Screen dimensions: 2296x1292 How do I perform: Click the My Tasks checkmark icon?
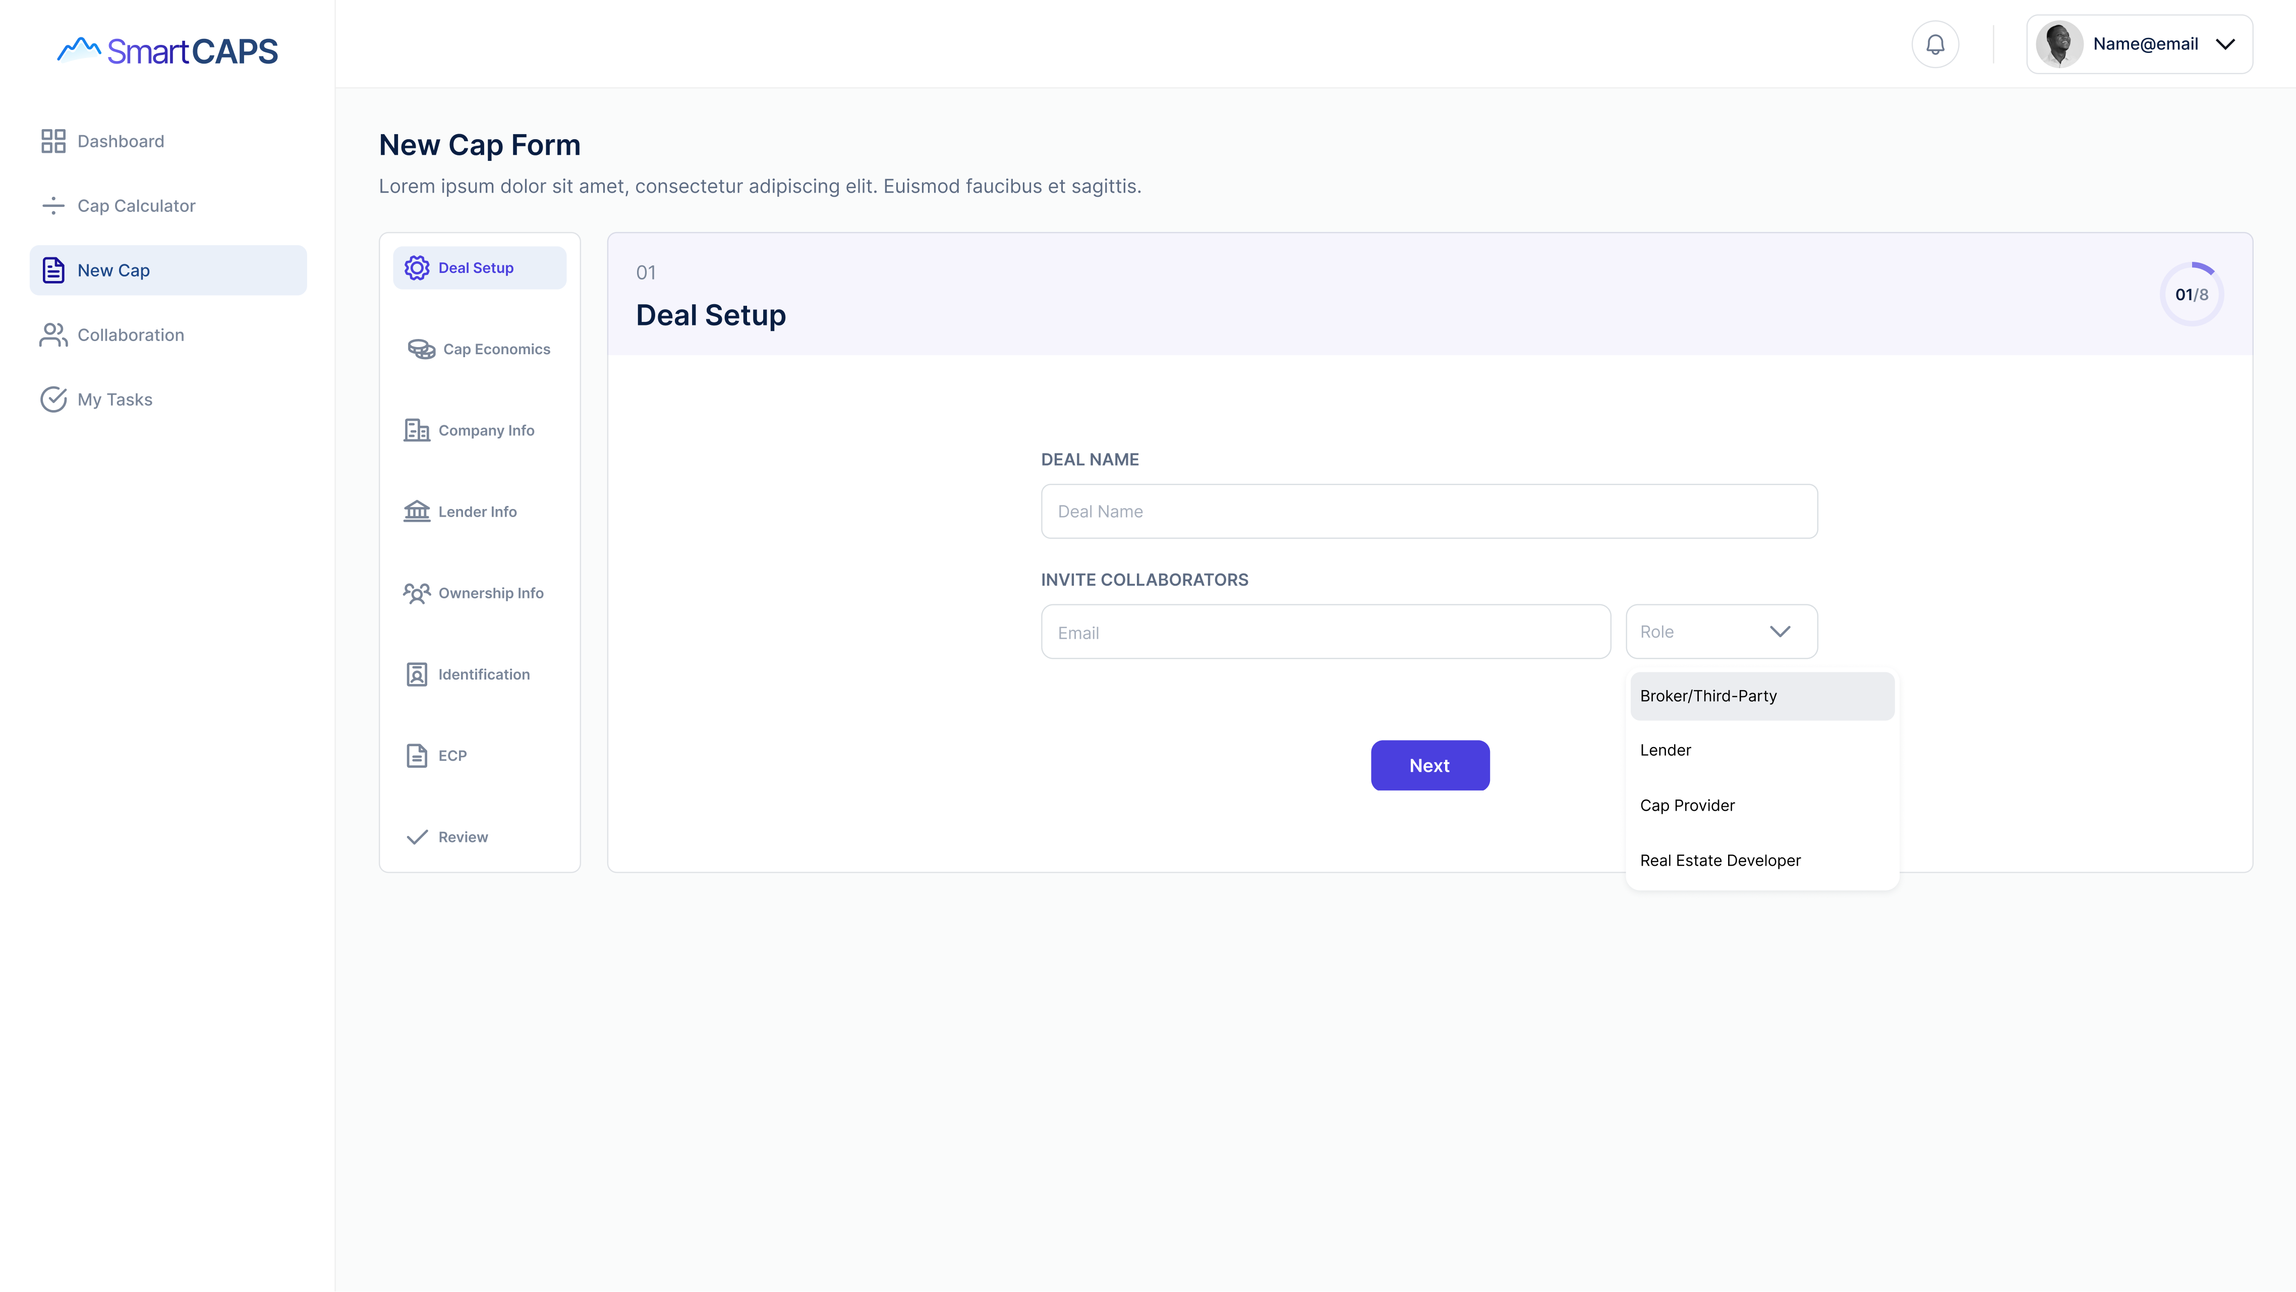(x=53, y=400)
